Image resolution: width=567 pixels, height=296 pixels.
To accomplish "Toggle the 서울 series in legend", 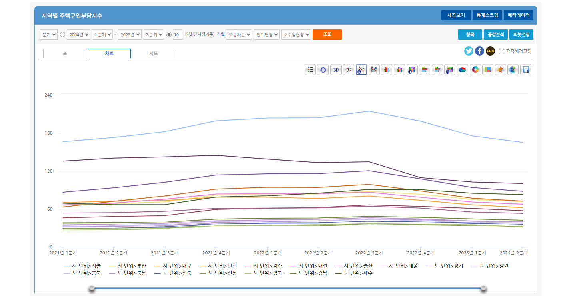I will [82, 266].
